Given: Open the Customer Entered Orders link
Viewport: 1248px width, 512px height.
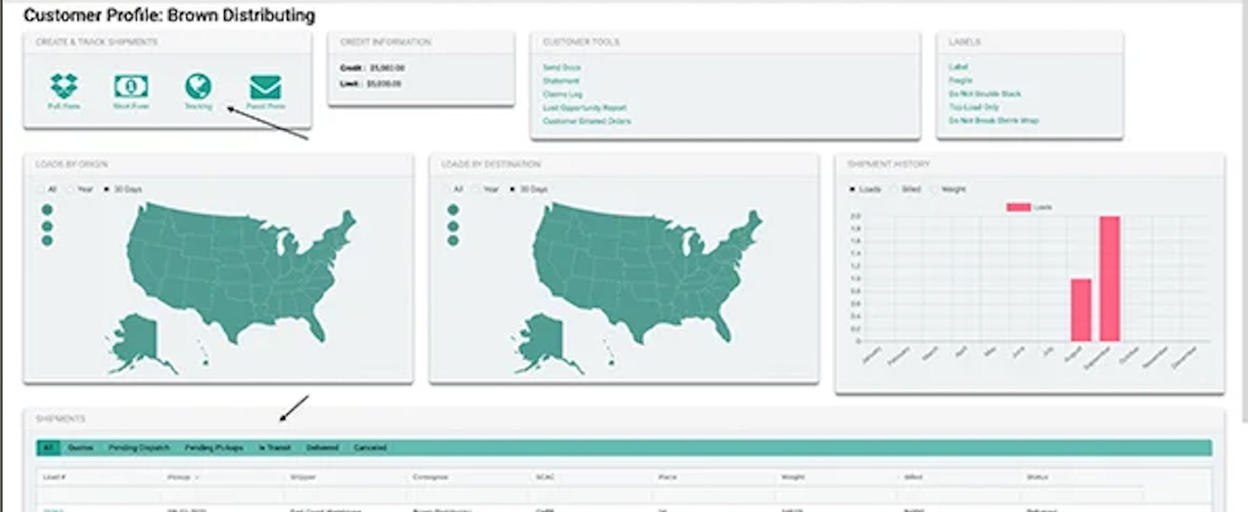Looking at the screenshot, I should 587,121.
